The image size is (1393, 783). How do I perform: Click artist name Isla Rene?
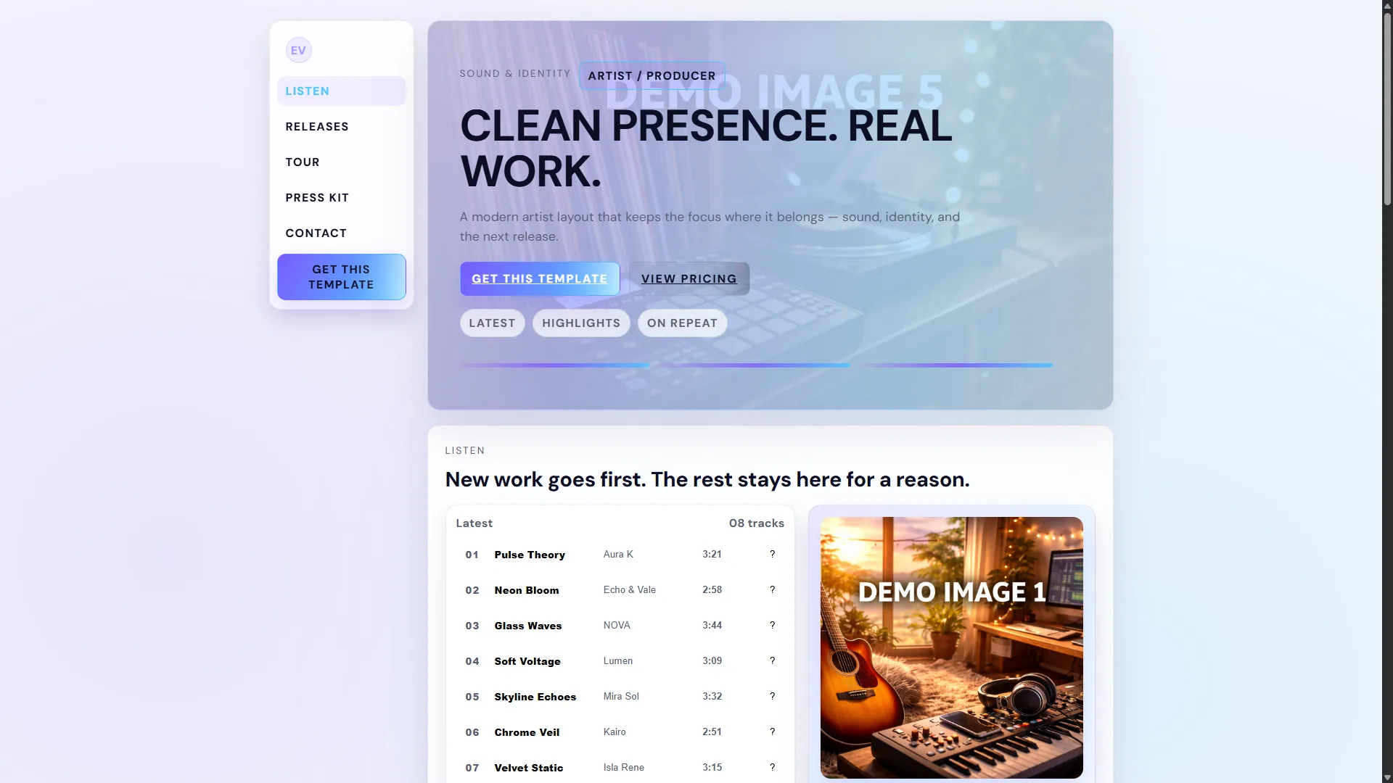[624, 767]
